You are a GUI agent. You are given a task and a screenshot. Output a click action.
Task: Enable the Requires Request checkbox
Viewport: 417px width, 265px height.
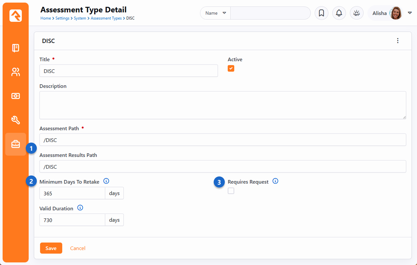tap(231, 191)
